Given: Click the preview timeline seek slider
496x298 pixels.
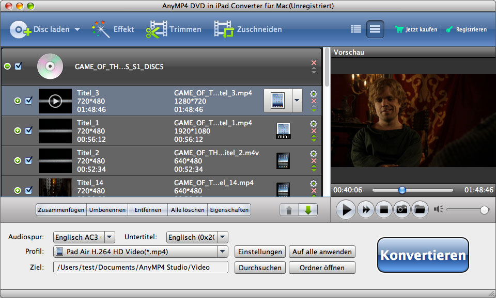Looking at the screenshot, I should tap(413, 190).
